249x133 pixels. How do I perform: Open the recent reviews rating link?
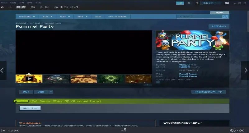pyautogui.click(x=185, y=65)
